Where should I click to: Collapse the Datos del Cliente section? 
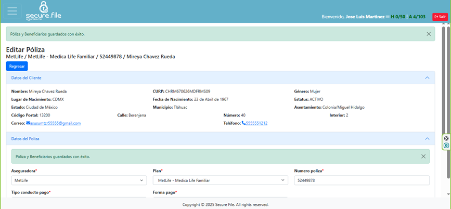pyautogui.click(x=427, y=77)
